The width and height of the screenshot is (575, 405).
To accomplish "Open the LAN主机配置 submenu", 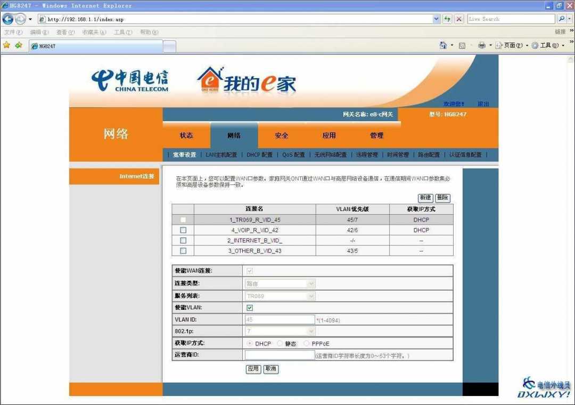I will point(221,155).
